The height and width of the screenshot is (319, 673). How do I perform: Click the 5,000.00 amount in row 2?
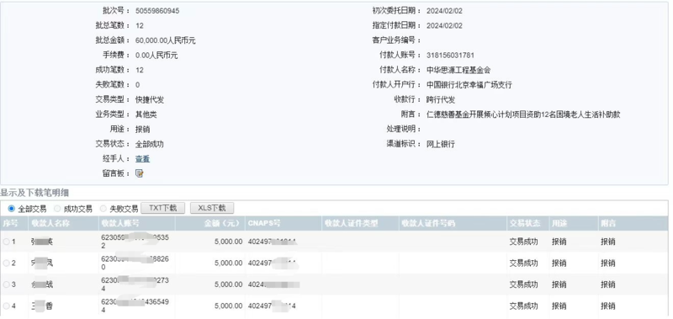tap(228, 263)
